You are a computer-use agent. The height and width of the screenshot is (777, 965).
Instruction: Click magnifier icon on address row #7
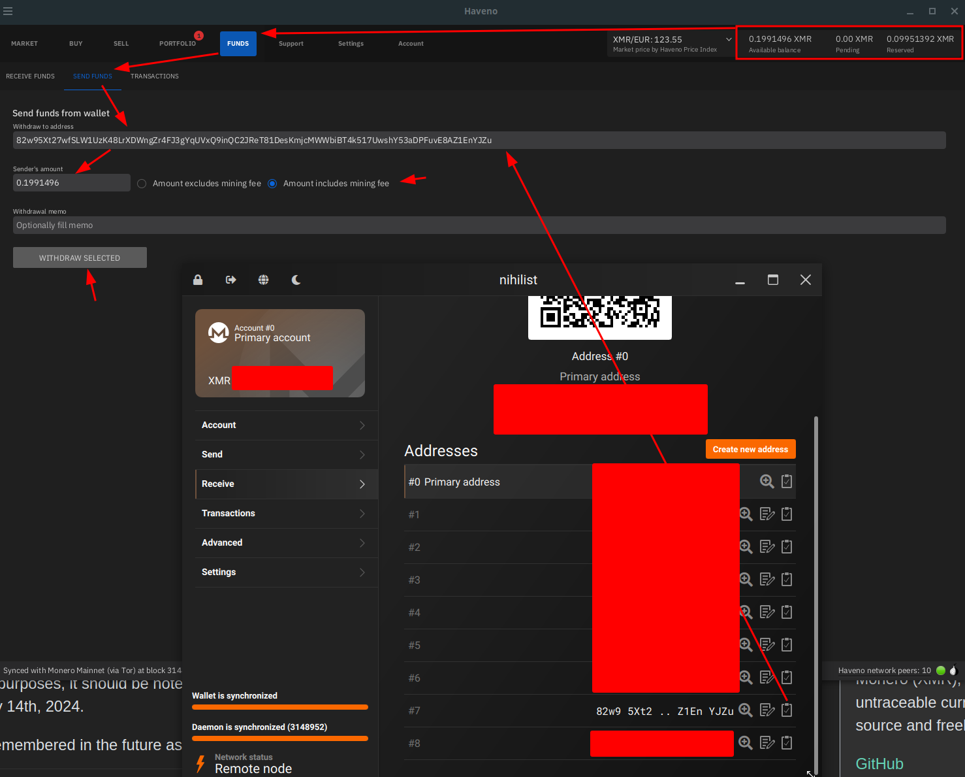point(746,710)
